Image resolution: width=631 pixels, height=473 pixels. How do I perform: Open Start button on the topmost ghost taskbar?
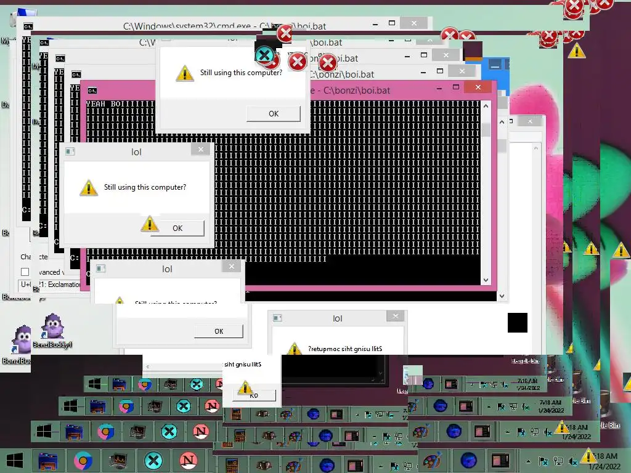tap(94, 384)
